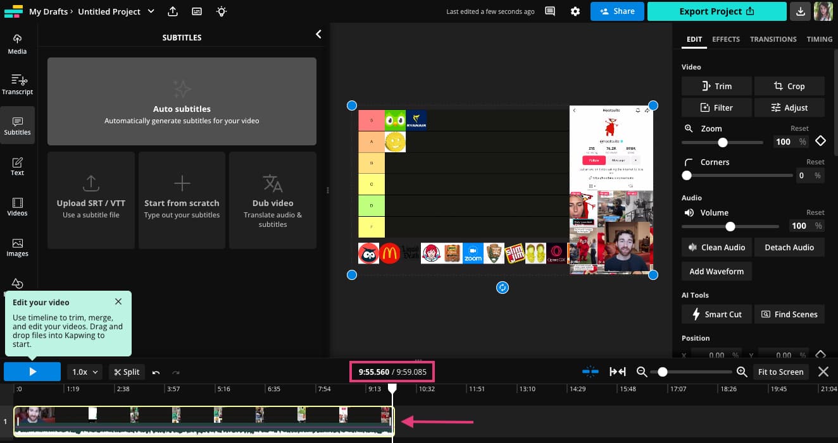Switch to the TIMING tab

point(820,39)
